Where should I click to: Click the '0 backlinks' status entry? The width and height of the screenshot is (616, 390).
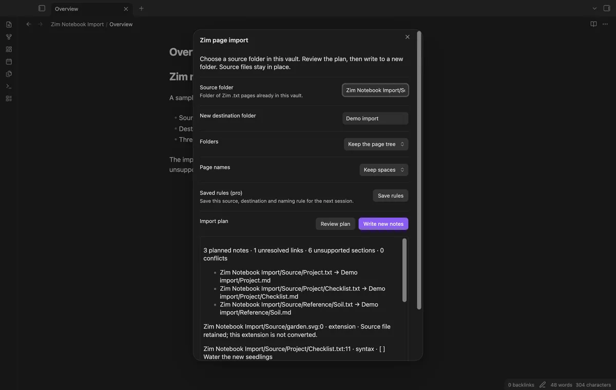521,385
